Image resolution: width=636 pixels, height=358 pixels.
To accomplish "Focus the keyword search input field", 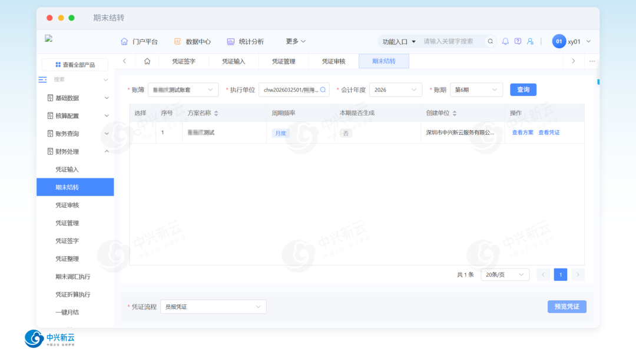I will coord(452,41).
